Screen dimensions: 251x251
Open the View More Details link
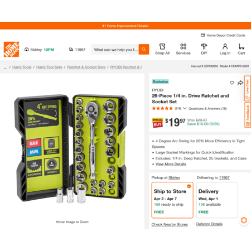tap(171, 164)
